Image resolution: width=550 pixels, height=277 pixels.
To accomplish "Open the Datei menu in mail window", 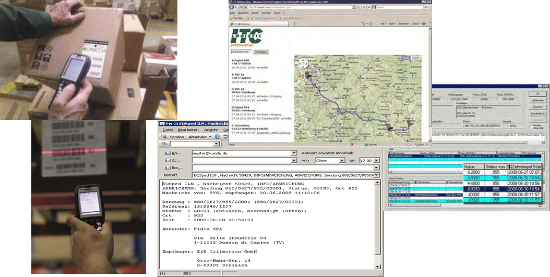I will coord(167,130).
